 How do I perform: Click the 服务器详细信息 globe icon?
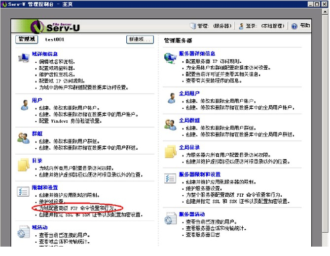coord(170,58)
